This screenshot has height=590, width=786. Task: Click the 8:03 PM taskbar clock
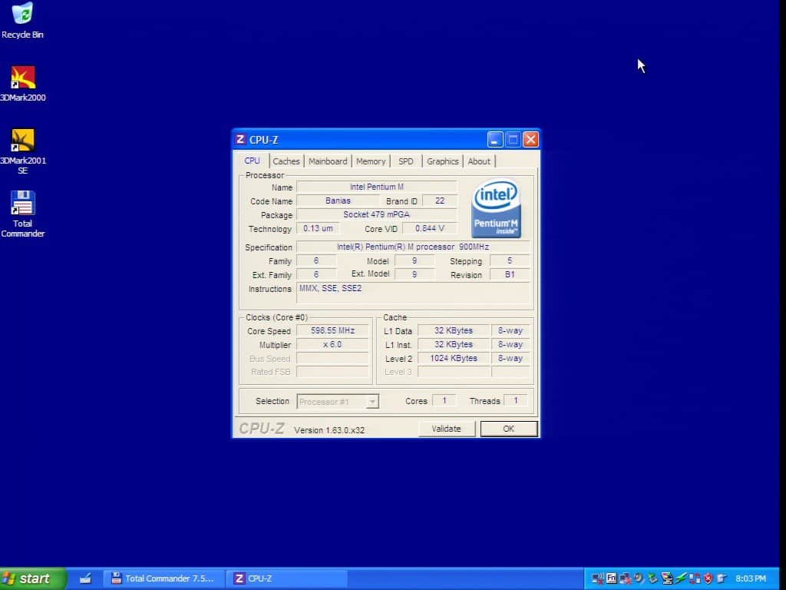click(751, 578)
